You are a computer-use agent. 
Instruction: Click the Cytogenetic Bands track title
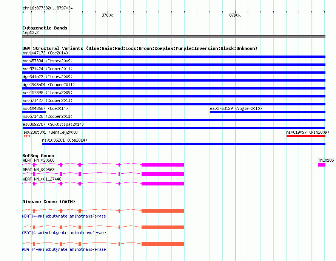pos(45,28)
